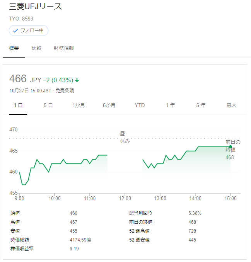Viewport: 251px width, 262px height.
Task: Click the 465 price axis label
Action: tap(14, 151)
